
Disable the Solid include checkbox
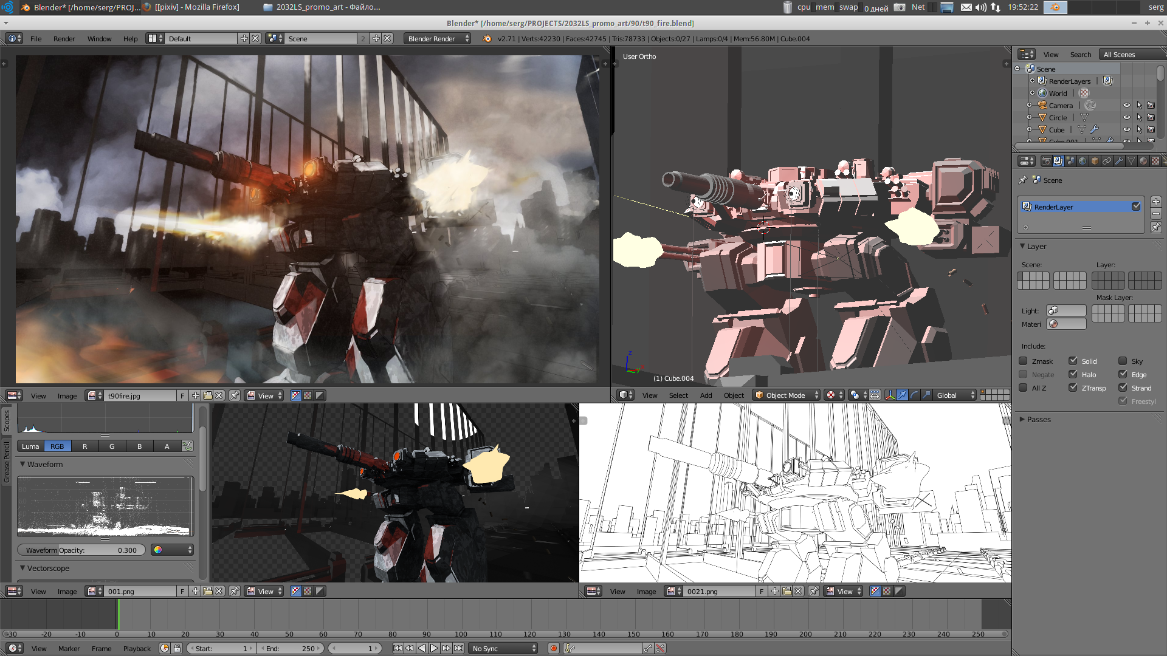[x=1073, y=361]
